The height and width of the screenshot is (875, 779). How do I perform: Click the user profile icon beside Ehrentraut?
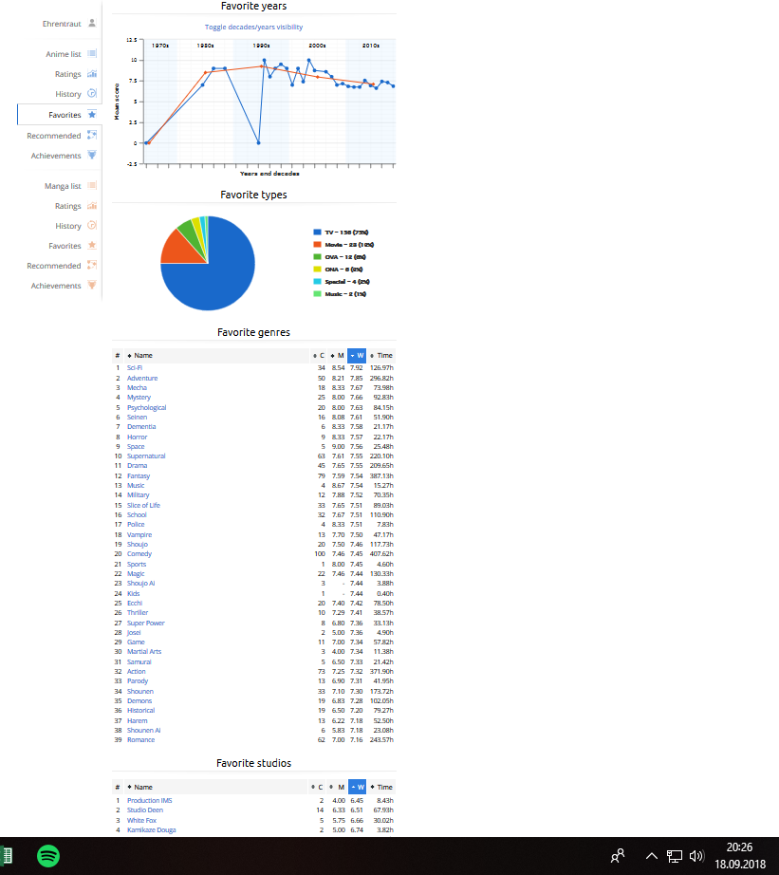click(x=92, y=24)
